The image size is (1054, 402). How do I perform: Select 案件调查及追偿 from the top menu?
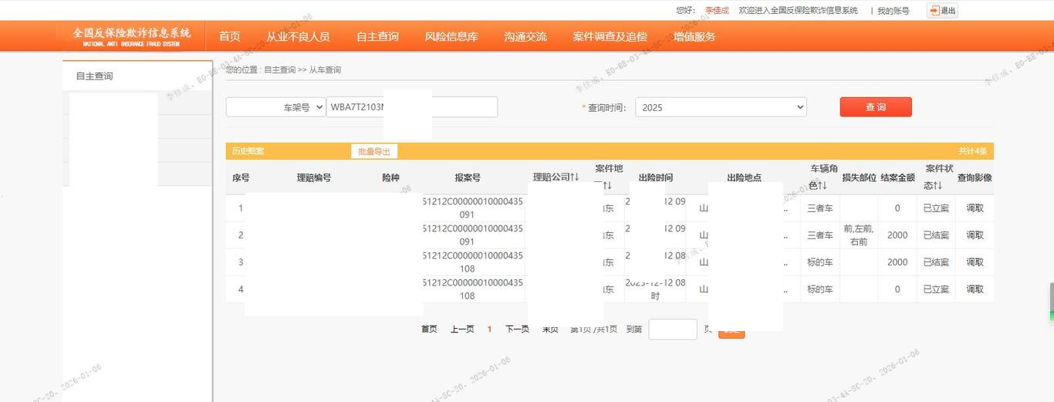point(610,36)
